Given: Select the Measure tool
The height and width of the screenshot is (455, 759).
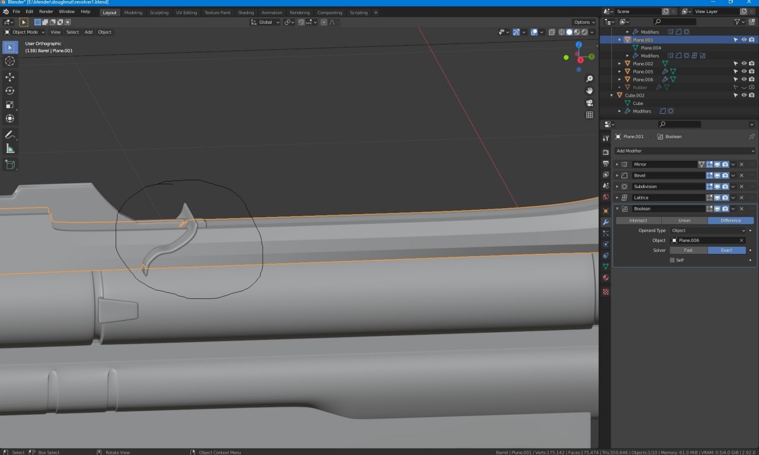Looking at the screenshot, I should coord(10,148).
